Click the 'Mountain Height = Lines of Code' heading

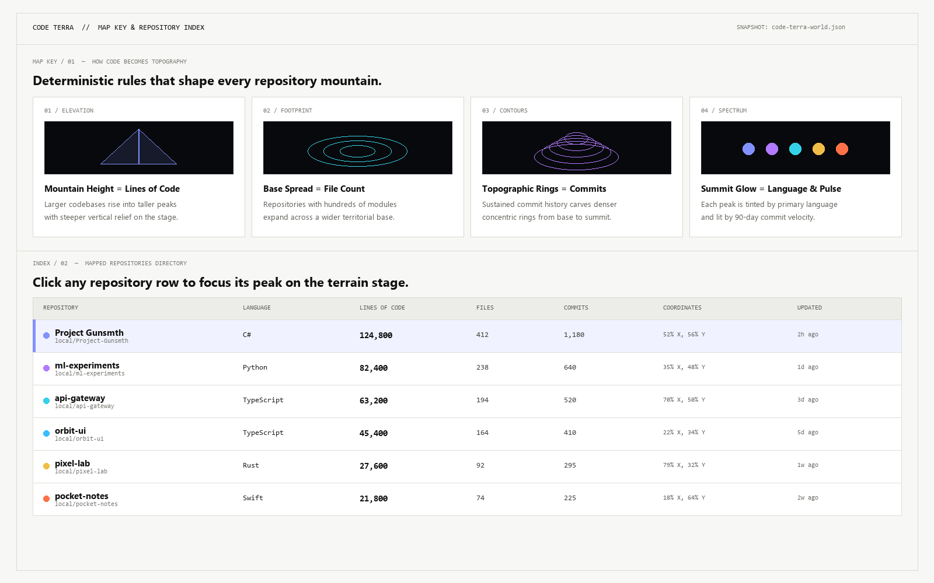[x=112, y=189]
